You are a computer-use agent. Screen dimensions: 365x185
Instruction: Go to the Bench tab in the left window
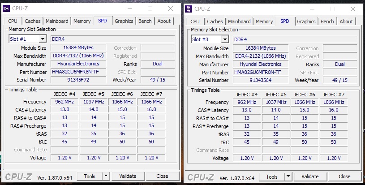(x=145, y=21)
